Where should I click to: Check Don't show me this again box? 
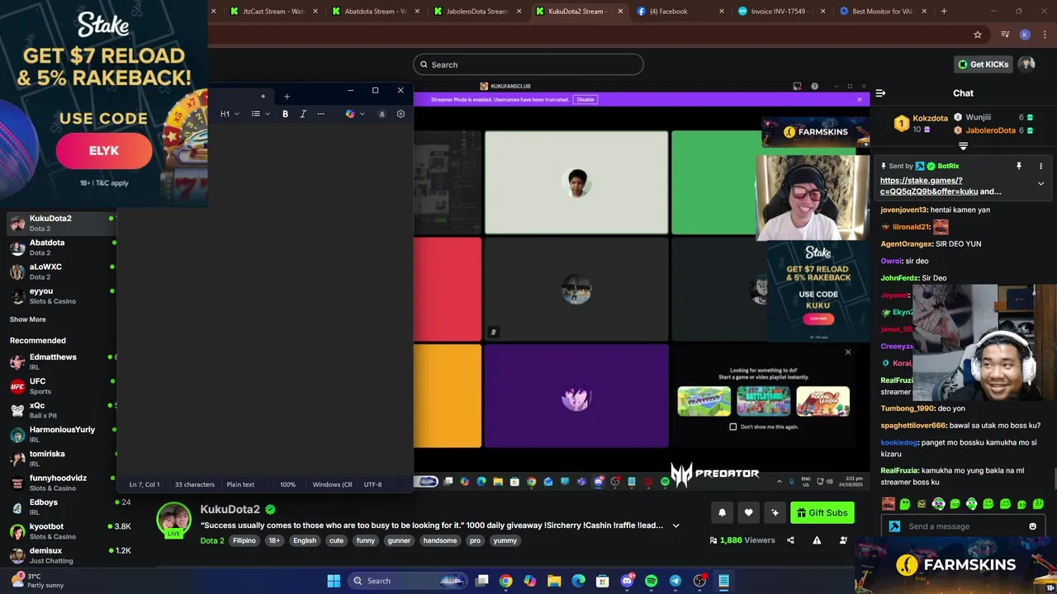click(x=732, y=427)
